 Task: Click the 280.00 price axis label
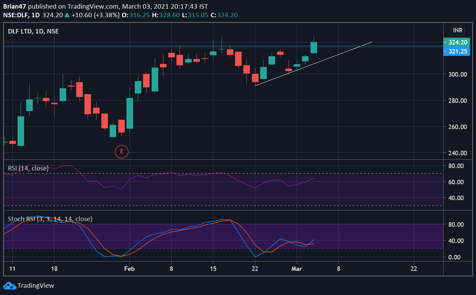[457, 100]
